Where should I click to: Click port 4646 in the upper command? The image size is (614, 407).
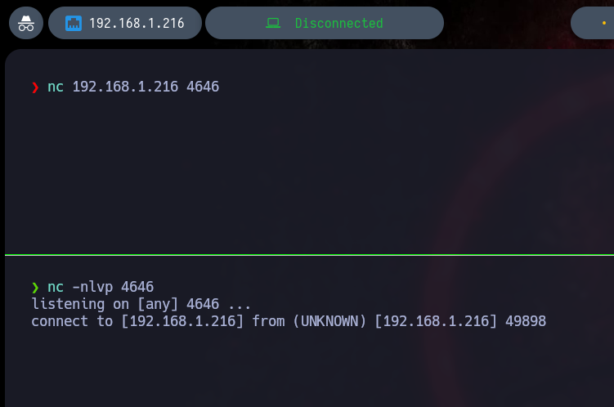click(x=203, y=87)
